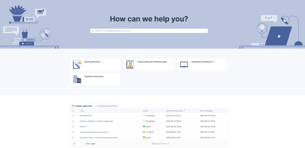Click the green status dot for Monitor
This screenshot has width=305, height=148.
click(x=144, y=126)
